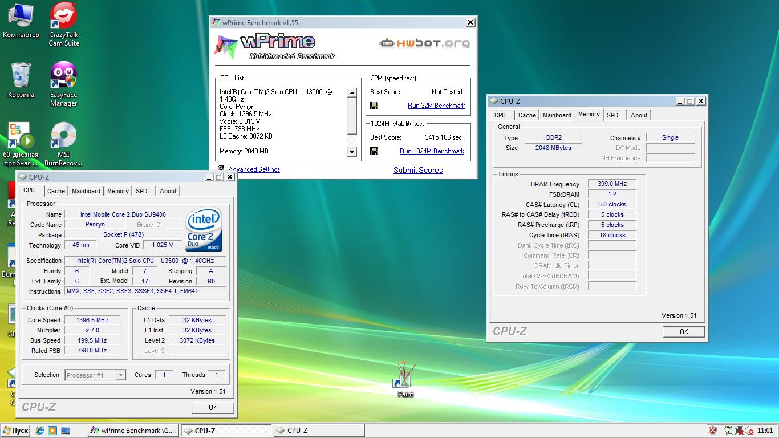Switch to the Memory tab in left CPU-Z
This screenshot has height=438, width=779.
pos(117,191)
